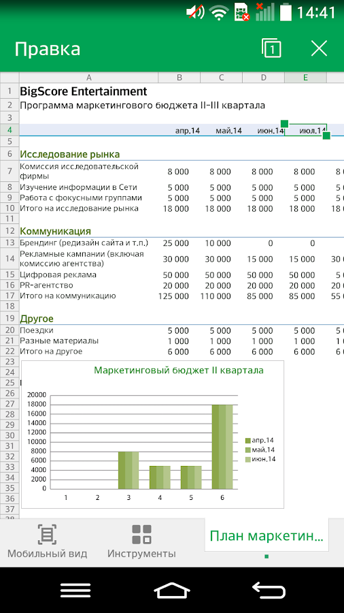Tap the Android home button
The image size is (344, 613).
tap(172, 590)
